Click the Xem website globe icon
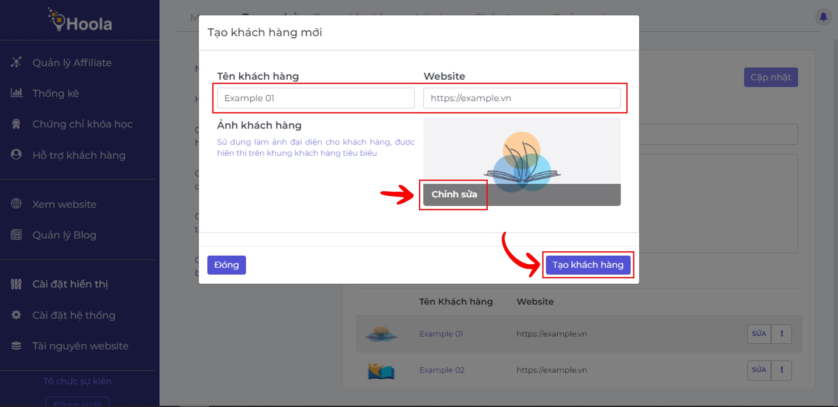 tap(16, 204)
